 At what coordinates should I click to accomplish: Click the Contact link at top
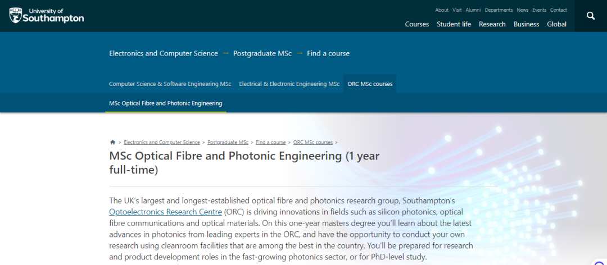[558, 10]
